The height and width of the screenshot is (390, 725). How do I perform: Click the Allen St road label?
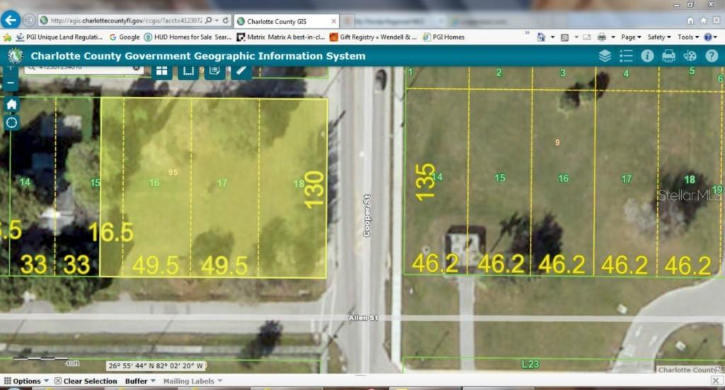click(363, 318)
